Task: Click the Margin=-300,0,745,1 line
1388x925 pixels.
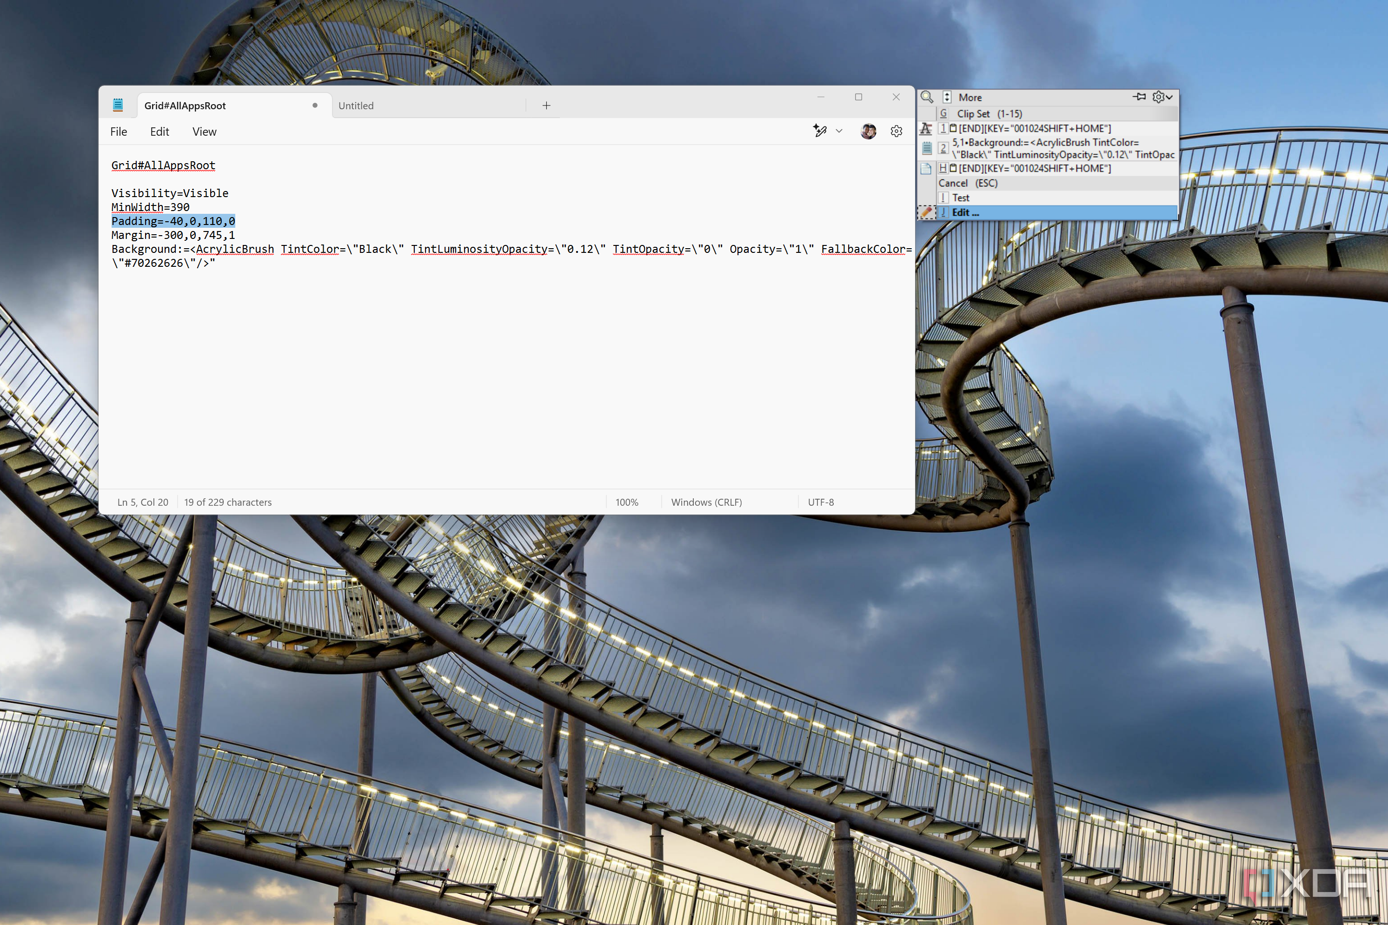Action: [x=173, y=235]
